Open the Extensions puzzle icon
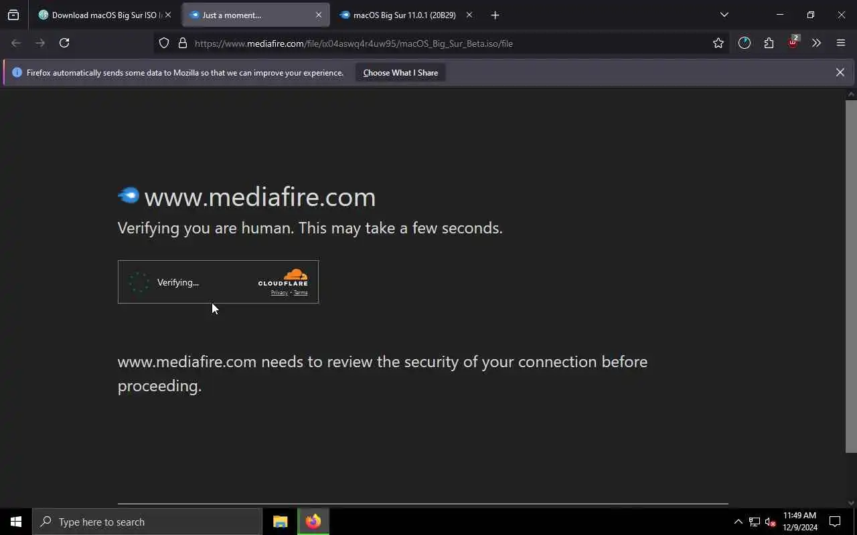857x535 pixels. pyautogui.click(x=769, y=43)
